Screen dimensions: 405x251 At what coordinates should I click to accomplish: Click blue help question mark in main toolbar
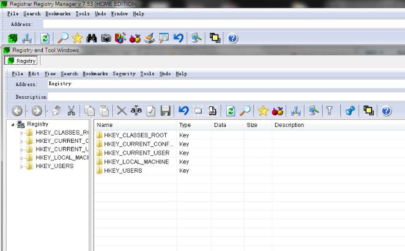pos(232,38)
